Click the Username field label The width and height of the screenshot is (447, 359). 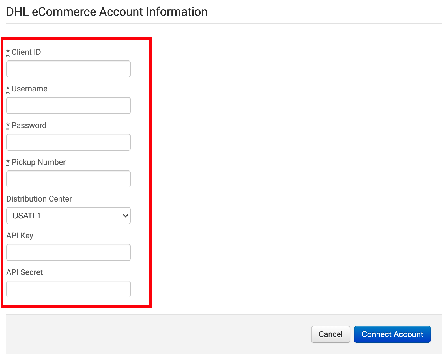click(x=27, y=89)
